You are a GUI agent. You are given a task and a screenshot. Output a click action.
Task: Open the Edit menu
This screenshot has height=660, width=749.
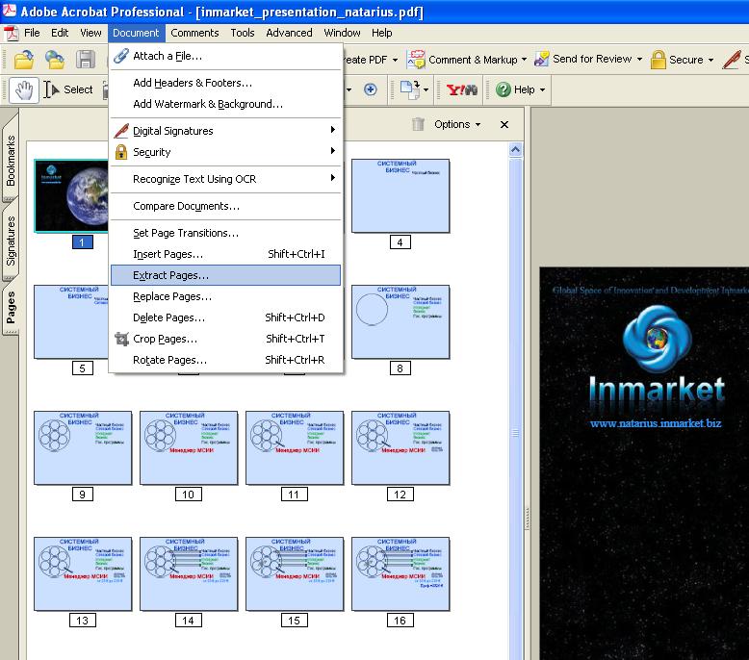click(60, 33)
